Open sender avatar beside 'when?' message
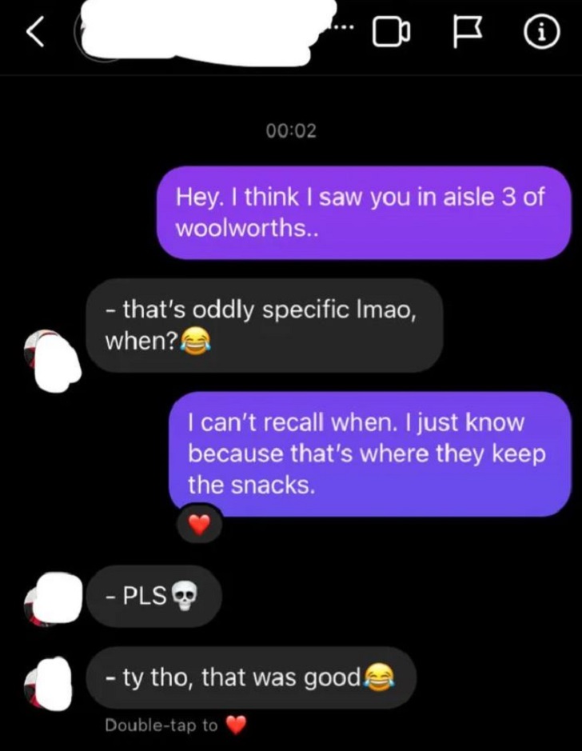Image resolution: width=582 pixels, height=751 pixels. 52,360
